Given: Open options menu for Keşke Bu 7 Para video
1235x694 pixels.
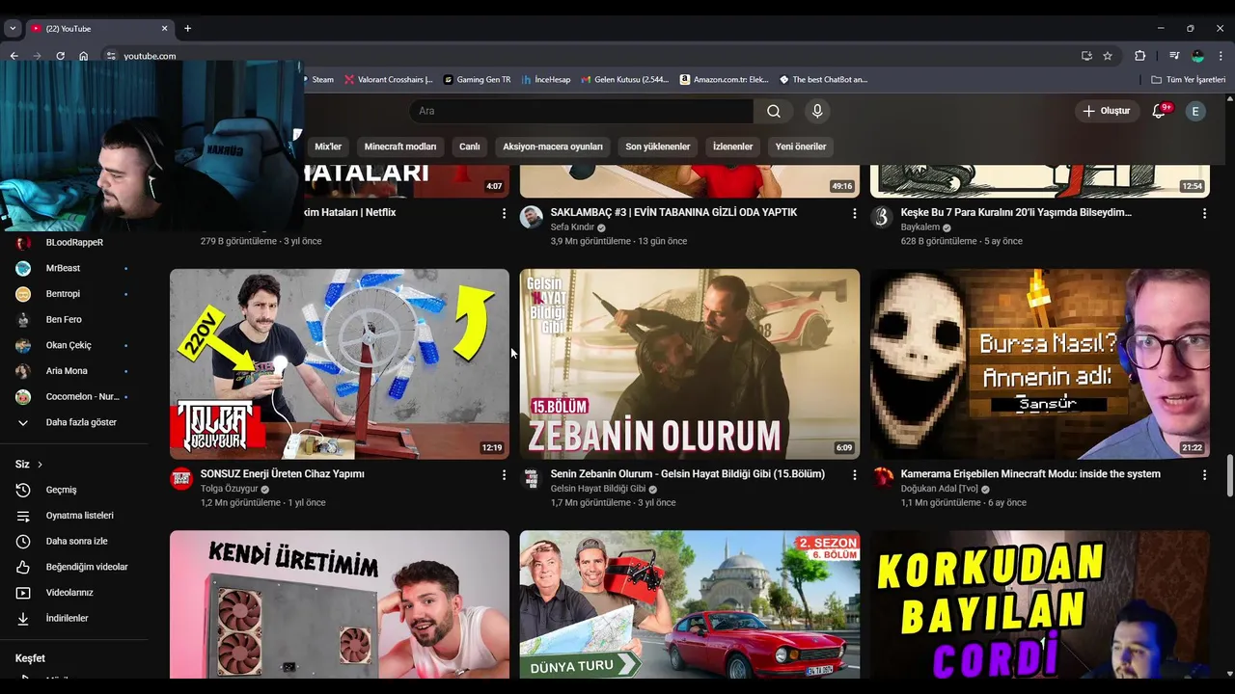Looking at the screenshot, I should click(1204, 213).
